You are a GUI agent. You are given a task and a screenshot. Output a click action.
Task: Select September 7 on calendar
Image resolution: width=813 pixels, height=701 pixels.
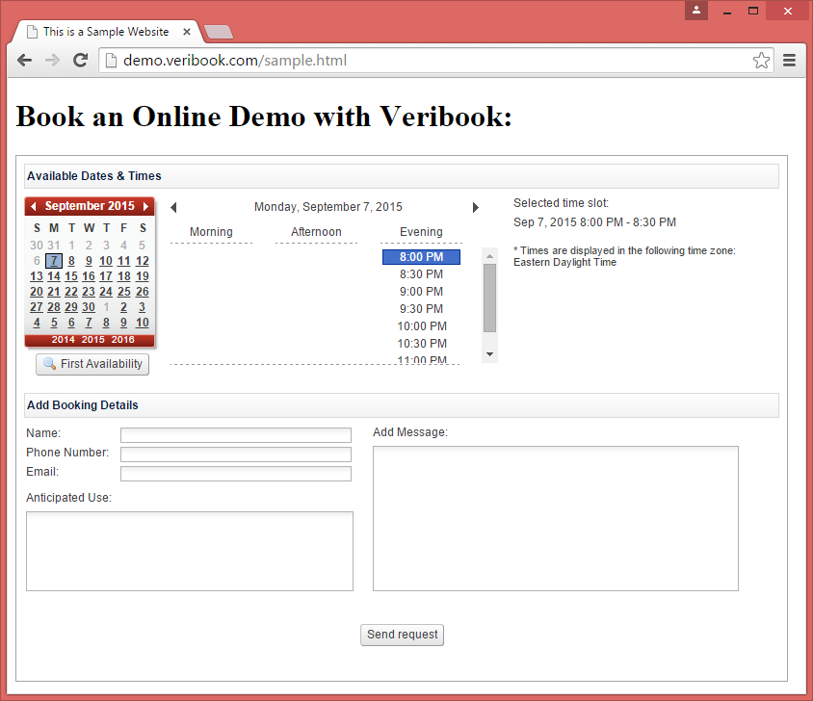tap(54, 261)
